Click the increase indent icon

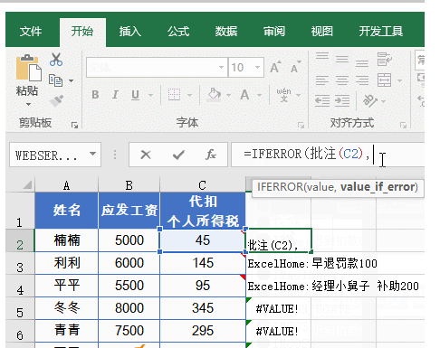tap(342, 101)
